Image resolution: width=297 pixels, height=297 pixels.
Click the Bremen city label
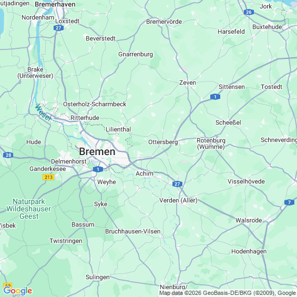(x=97, y=152)
